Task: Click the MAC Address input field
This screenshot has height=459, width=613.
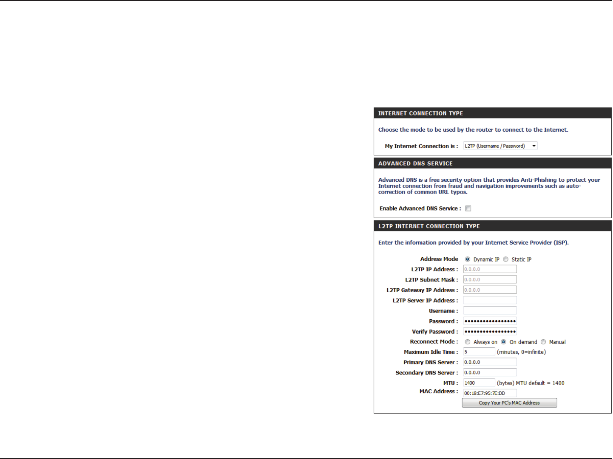Action: point(490,393)
